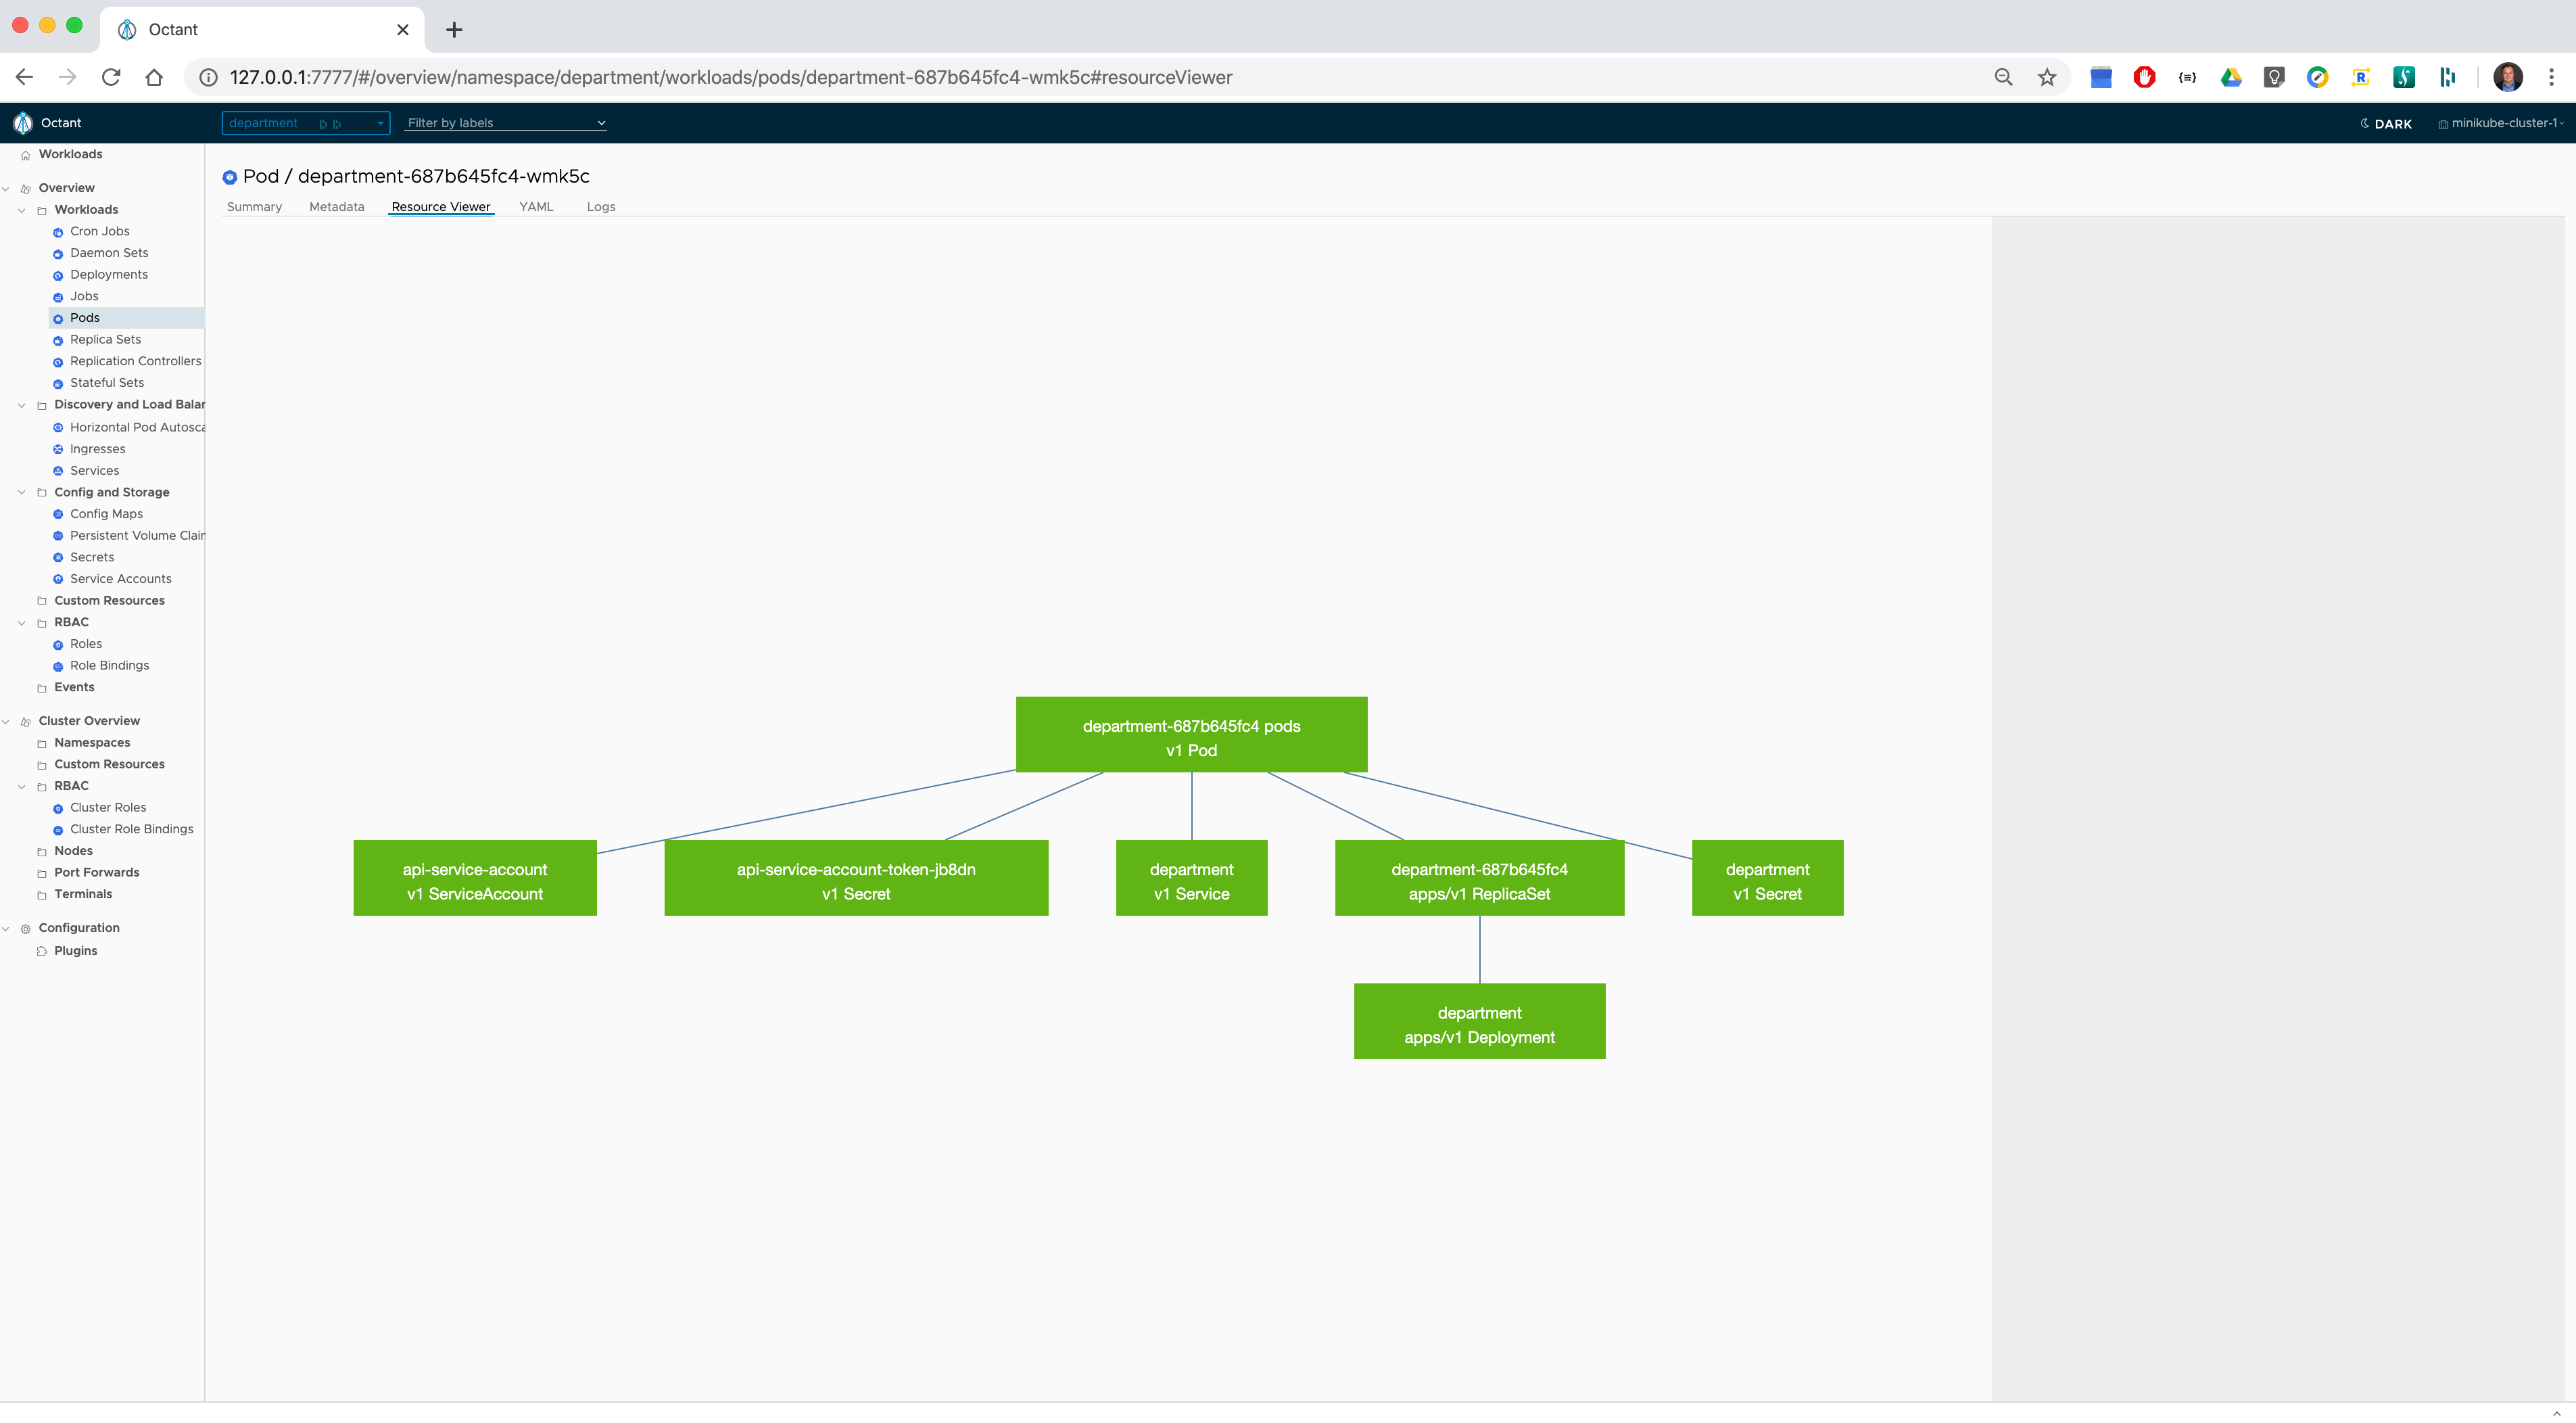Click the Octant logo icon in header
Viewport: 2576px width, 1423px height.
[x=23, y=123]
